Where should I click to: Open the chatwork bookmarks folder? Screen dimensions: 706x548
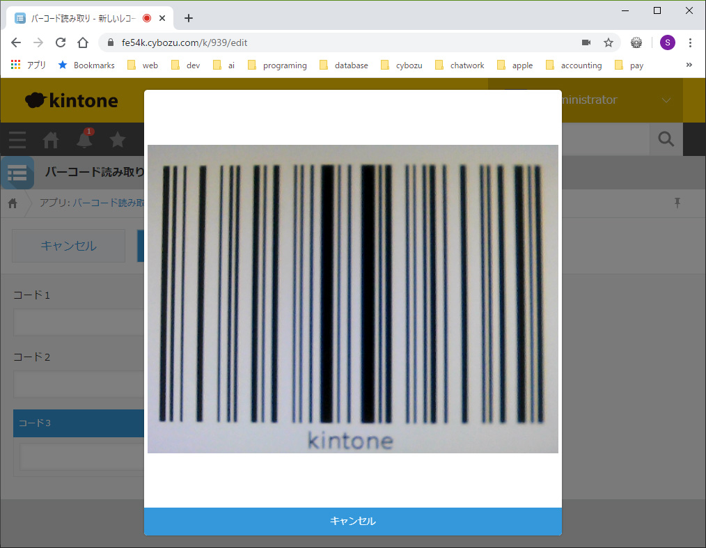[460, 65]
